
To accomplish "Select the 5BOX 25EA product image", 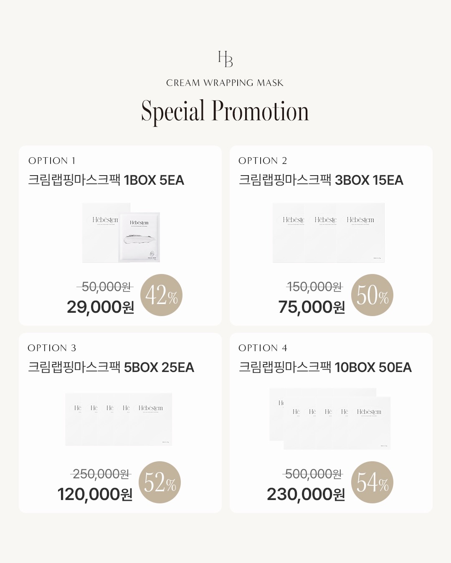I will 119,419.
